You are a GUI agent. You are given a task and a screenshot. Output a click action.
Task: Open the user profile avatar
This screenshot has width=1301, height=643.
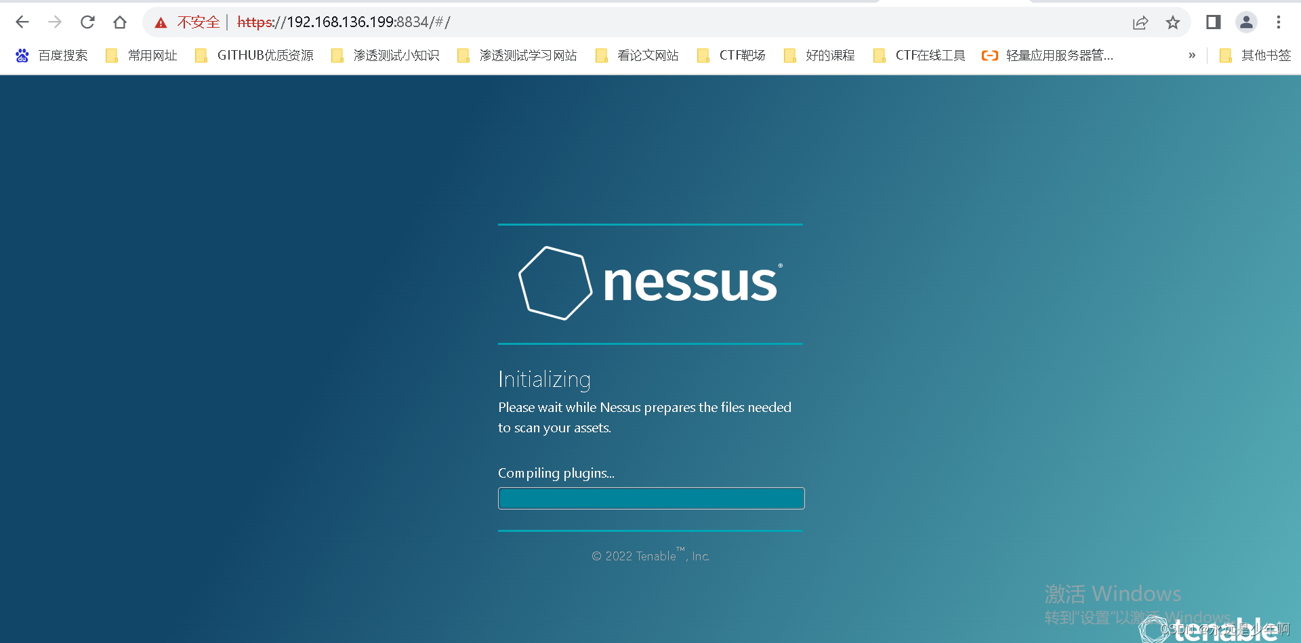(x=1246, y=22)
